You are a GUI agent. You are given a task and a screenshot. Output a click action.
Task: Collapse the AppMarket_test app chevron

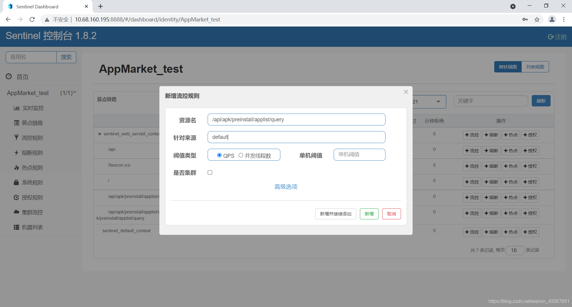74,92
